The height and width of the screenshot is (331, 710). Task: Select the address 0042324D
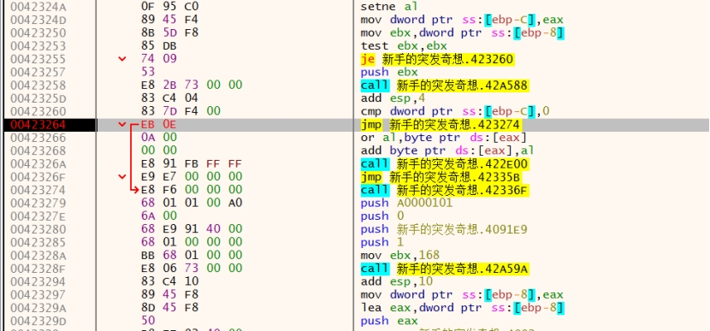38,20
